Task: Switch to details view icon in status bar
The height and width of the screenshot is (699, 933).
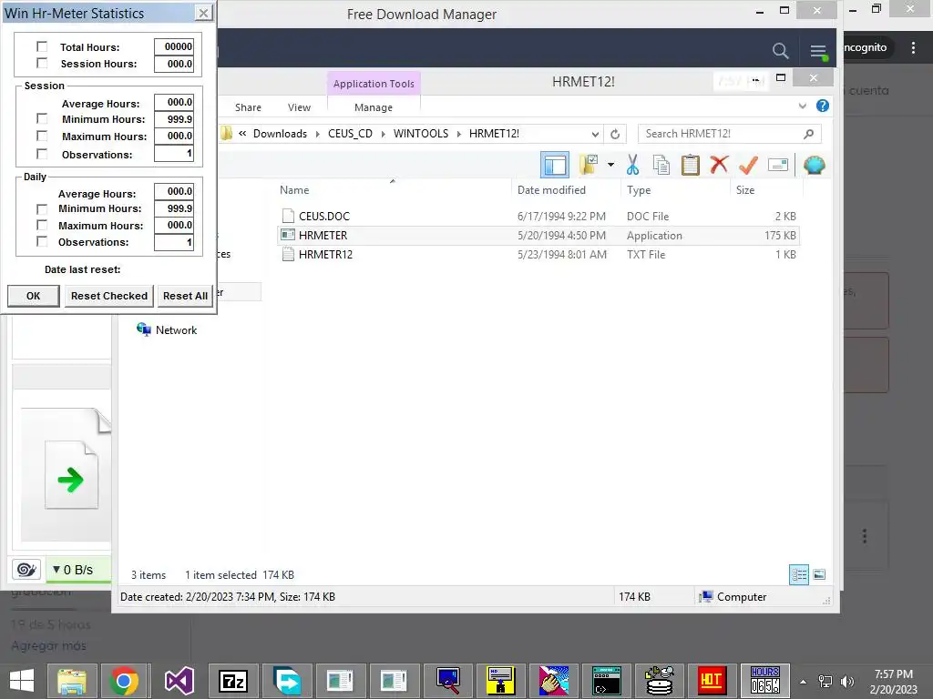Action: pyautogui.click(x=798, y=574)
